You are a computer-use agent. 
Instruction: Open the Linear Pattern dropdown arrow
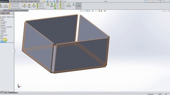[52, 8]
